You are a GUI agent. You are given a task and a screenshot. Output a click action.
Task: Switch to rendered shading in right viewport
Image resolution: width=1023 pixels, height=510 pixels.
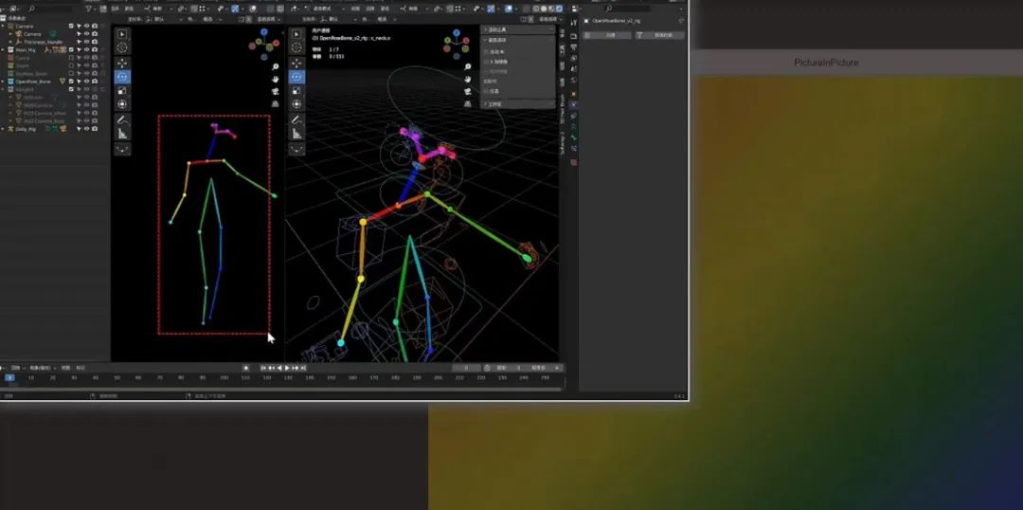click(559, 9)
